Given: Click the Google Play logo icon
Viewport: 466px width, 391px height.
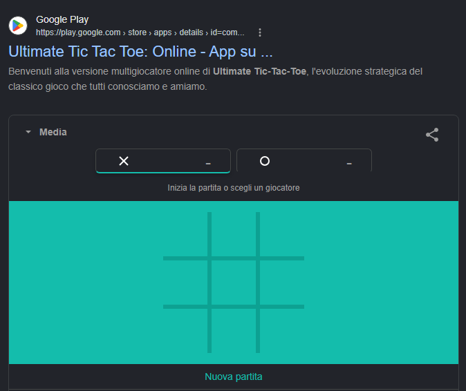Looking at the screenshot, I should click(18, 26).
